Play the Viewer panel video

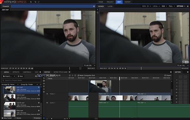(x=125, y=69)
